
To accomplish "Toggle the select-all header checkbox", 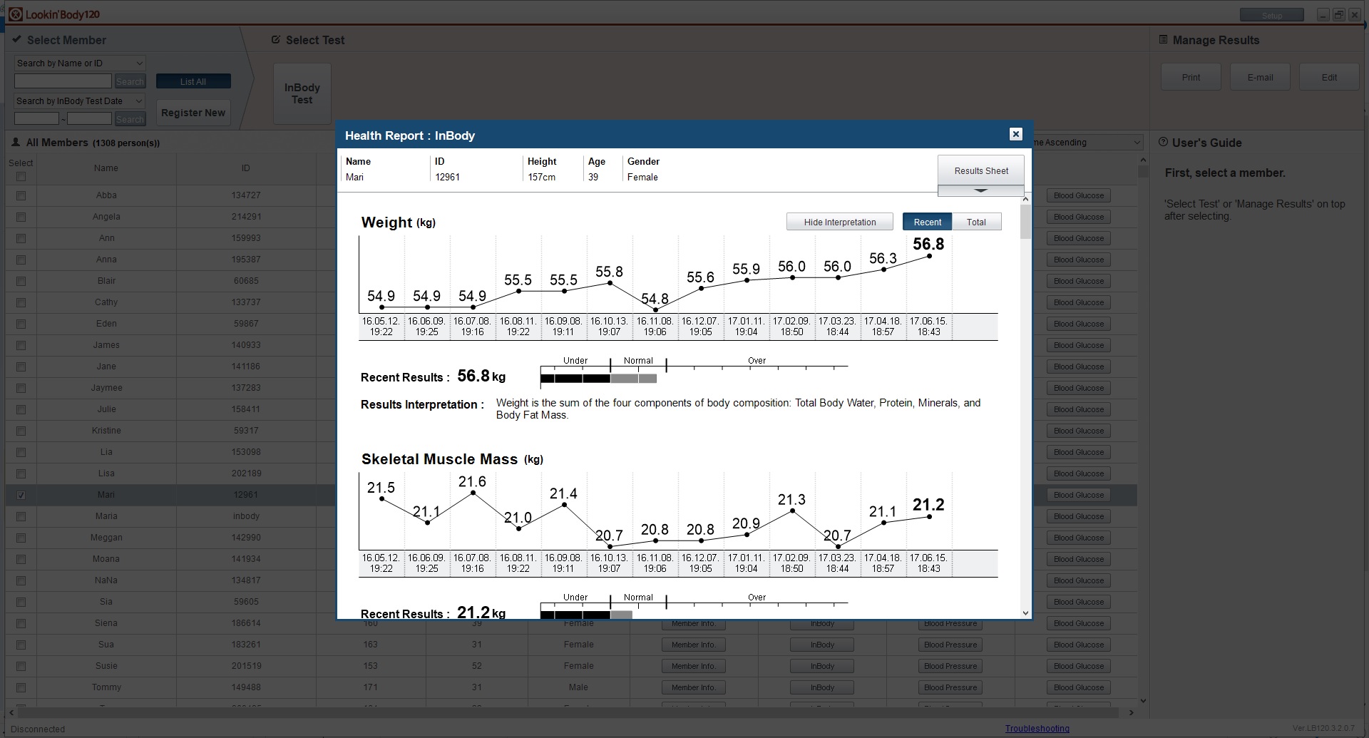I will [x=21, y=176].
